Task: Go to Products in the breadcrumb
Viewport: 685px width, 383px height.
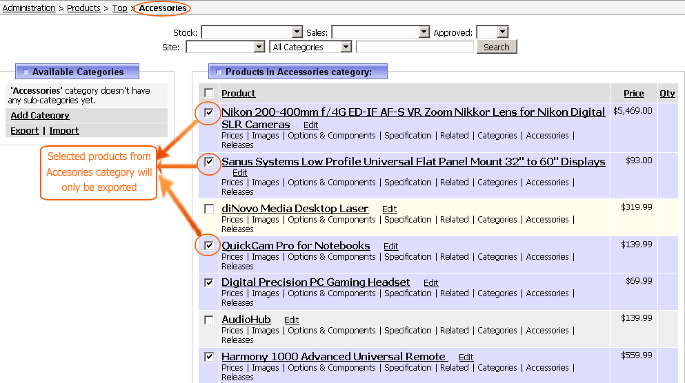Action: (83, 8)
